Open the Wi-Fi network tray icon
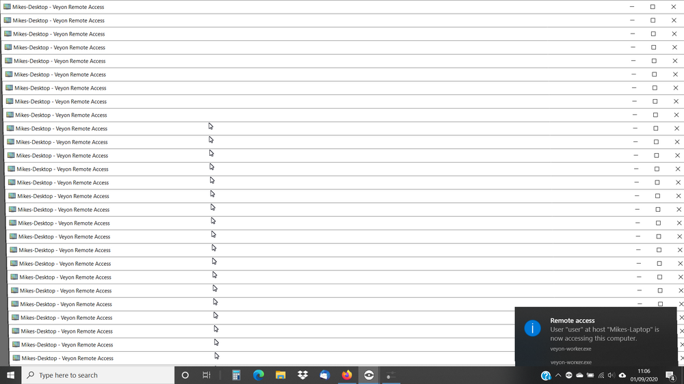The width and height of the screenshot is (684, 384). click(601, 375)
